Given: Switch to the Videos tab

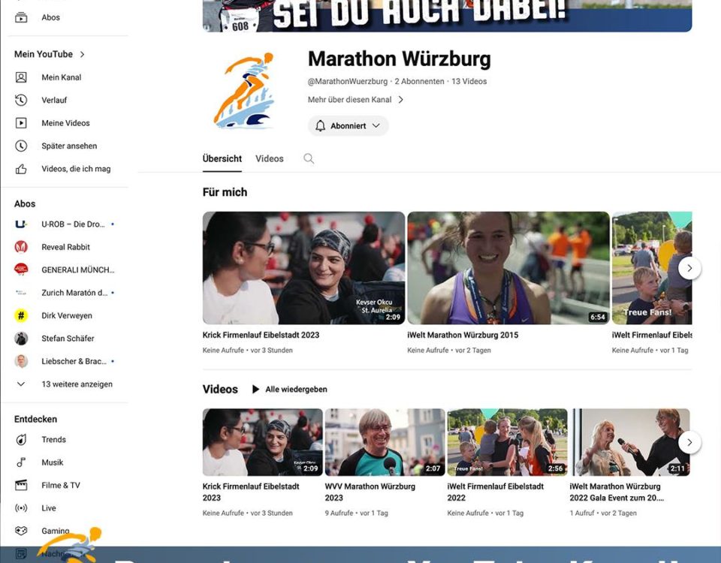Looking at the screenshot, I should 270,158.
